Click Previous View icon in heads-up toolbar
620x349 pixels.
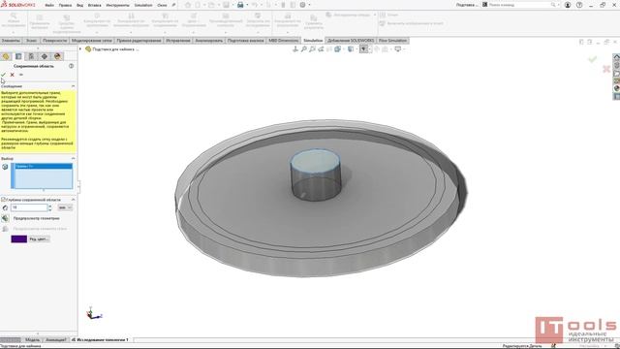pyautogui.click(x=321, y=49)
